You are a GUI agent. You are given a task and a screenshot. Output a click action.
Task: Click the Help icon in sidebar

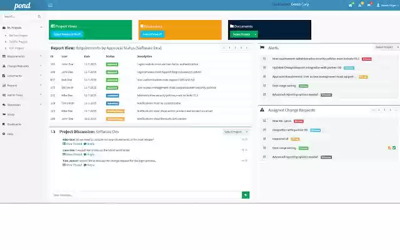point(4,134)
